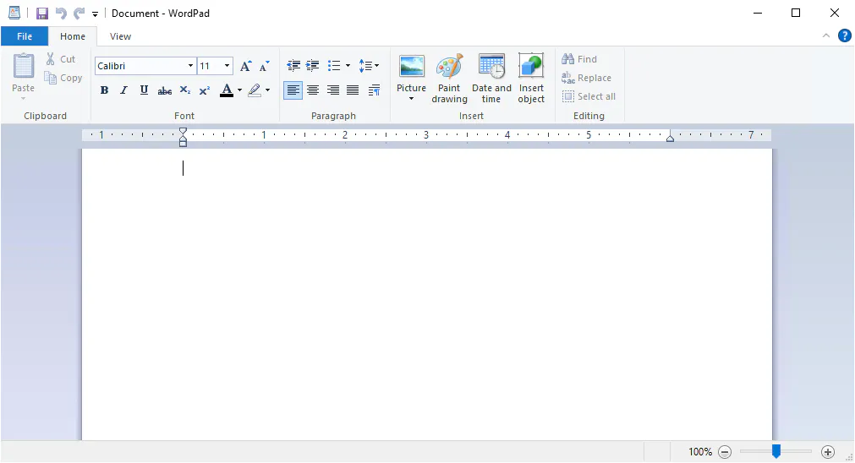Toggle Bold formatting

coord(104,90)
